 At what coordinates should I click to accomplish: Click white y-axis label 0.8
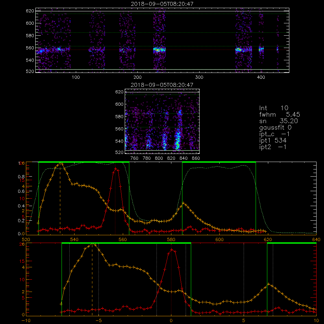click(x=21, y=177)
